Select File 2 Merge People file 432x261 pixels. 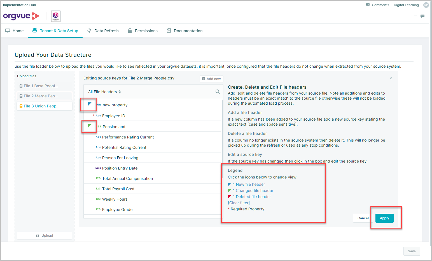tap(45, 96)
